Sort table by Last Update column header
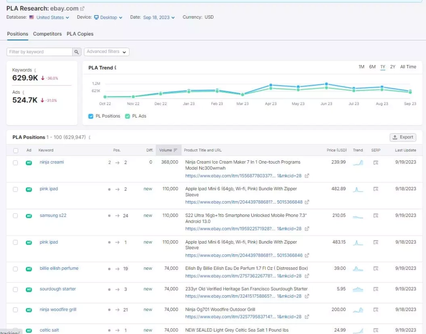 405,150
